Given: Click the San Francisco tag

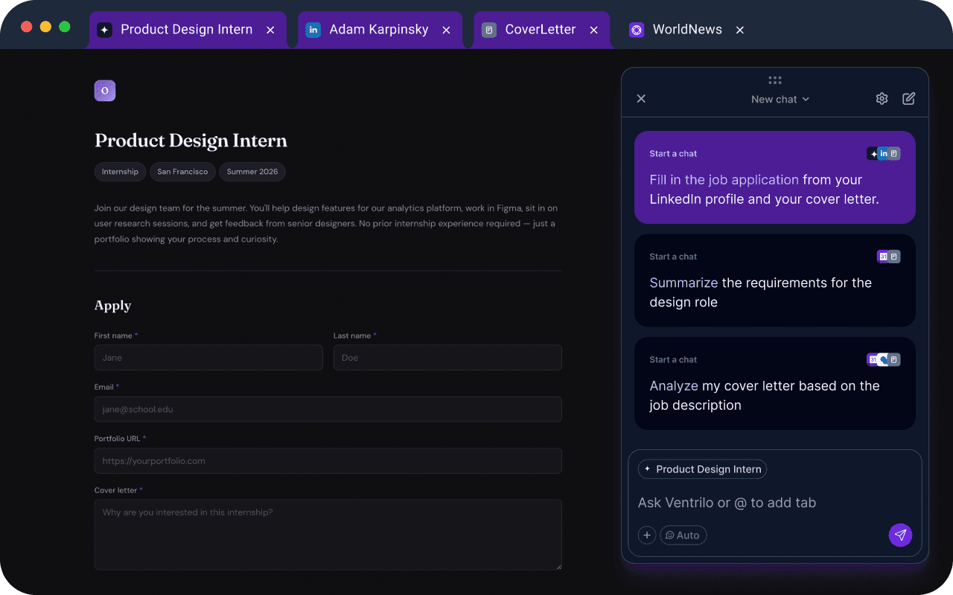Looking at the screenshot, I should point(182,172).
